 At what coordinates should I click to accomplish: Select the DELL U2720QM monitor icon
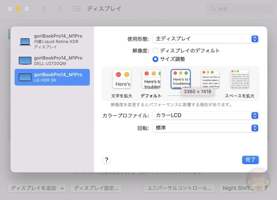[25, 61]
